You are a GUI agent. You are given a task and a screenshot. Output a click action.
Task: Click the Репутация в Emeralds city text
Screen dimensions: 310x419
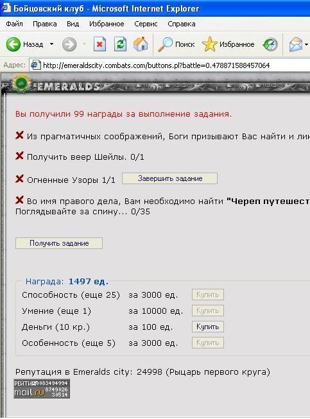142,372
